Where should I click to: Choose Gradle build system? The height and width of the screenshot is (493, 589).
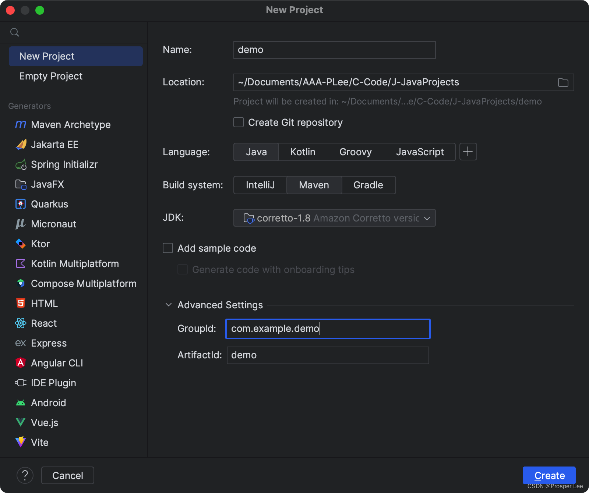pyautogui.click(x=368, y=185)
